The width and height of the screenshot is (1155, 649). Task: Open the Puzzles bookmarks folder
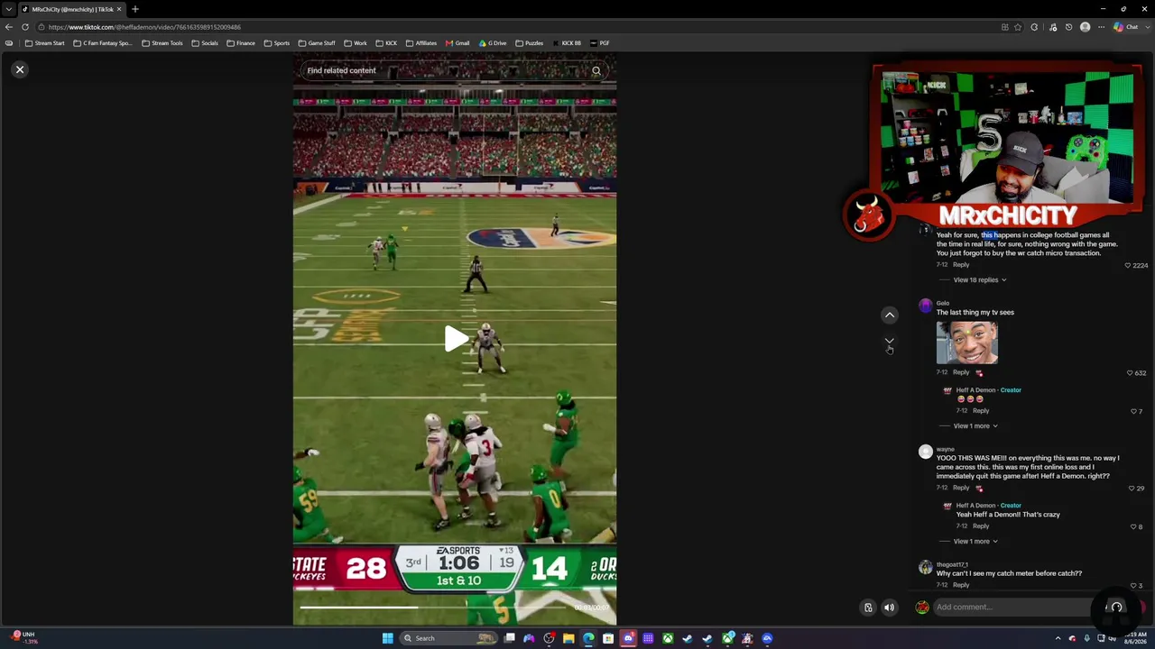click(530, 43)
